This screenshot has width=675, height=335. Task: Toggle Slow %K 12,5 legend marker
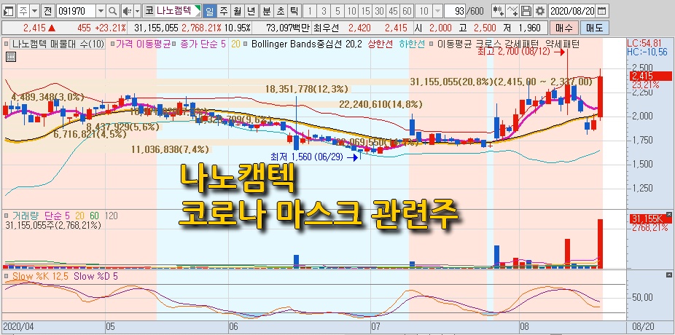point(7,277)
